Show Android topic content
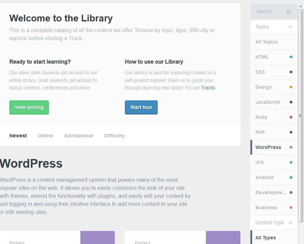 tap(274, 177)
